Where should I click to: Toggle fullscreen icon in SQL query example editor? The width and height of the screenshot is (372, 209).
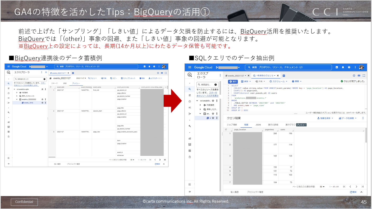point(364,76)
